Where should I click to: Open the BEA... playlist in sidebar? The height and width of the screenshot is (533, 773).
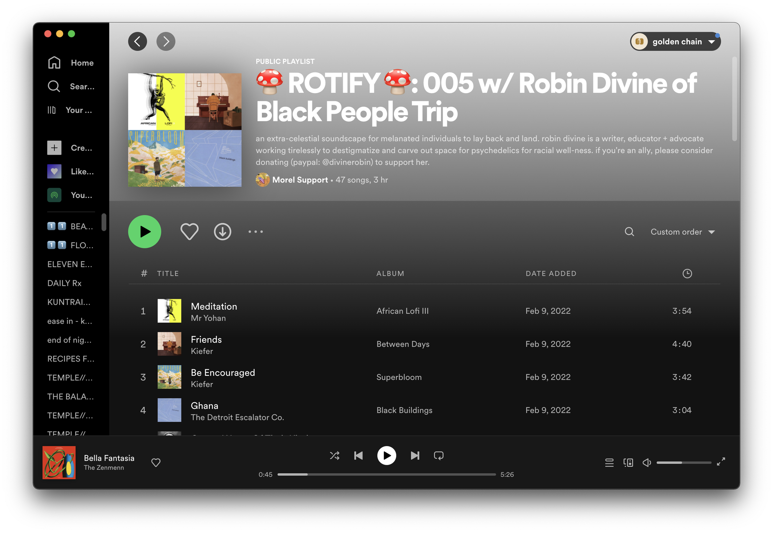point(70,226)
